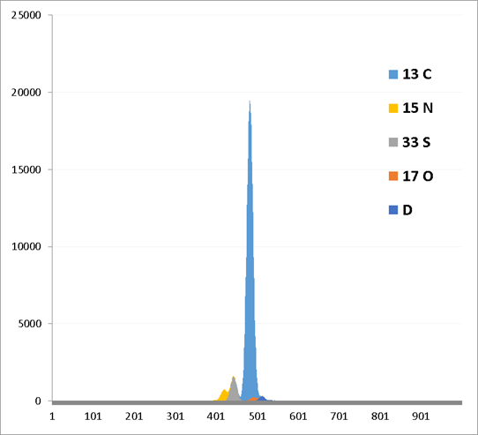Click the 901 x-axis label

click(x=421, y=416)
